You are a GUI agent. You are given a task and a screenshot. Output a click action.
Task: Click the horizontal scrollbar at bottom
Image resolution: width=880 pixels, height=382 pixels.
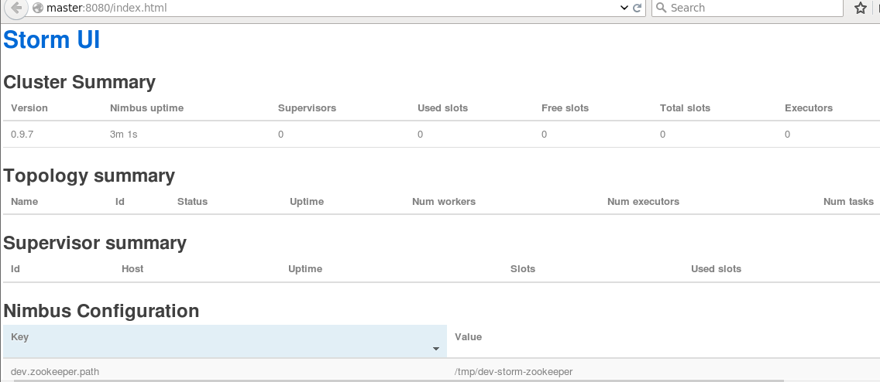coord(398,380)
